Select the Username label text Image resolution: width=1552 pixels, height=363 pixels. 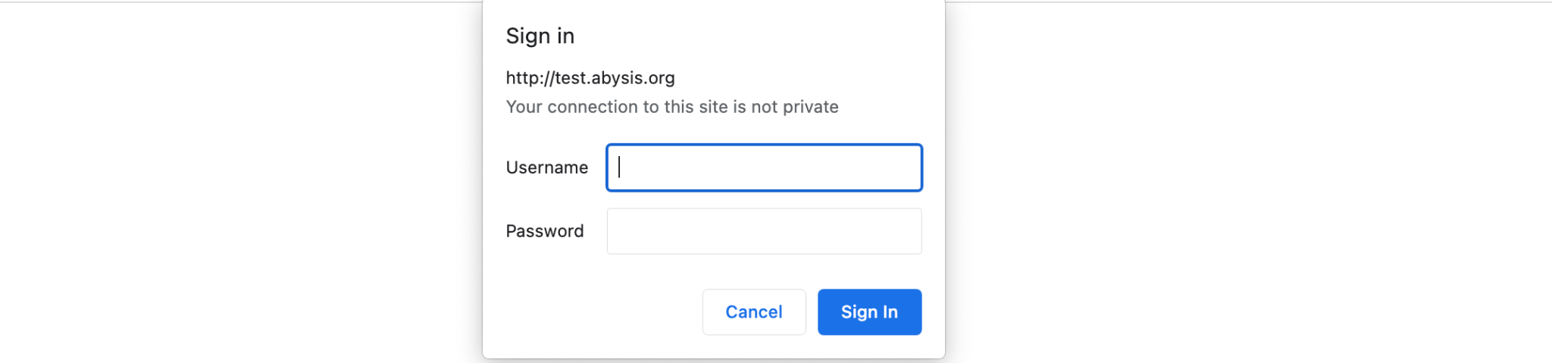[x=547, y=167]
